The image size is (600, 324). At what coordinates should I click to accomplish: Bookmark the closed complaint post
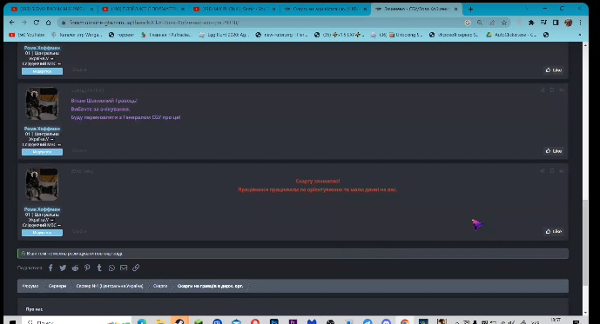[x=552, y=171]
